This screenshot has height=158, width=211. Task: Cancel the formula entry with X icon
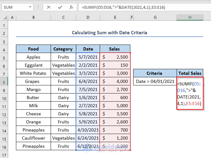pyautogui.click(x=49, y=7)
